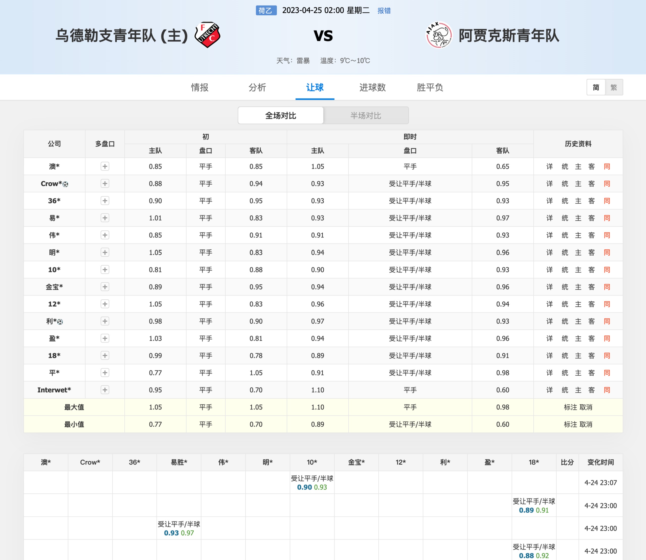Click the 荷乙 league badge
The width and height of the screenshot is (646, 560).
tap(266, 10)
